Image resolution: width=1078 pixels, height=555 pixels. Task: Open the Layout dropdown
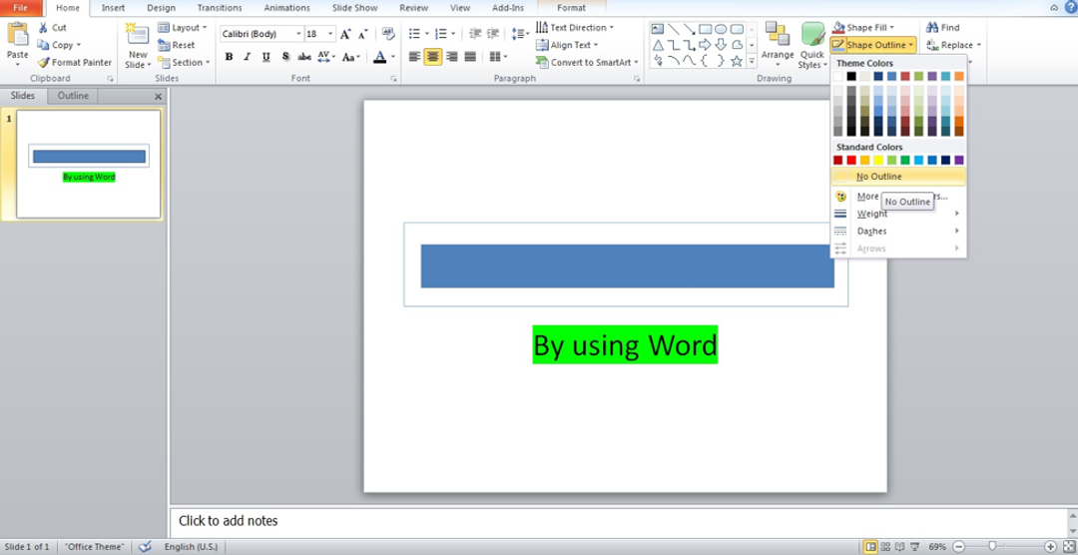click(183, 28)
